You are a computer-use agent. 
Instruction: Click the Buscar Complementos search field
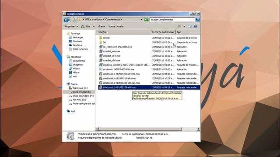tap(172, 20)
